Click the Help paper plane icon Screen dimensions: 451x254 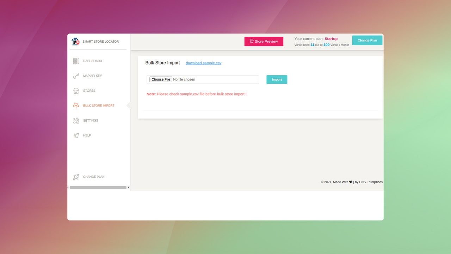click(x=76, y=135)
